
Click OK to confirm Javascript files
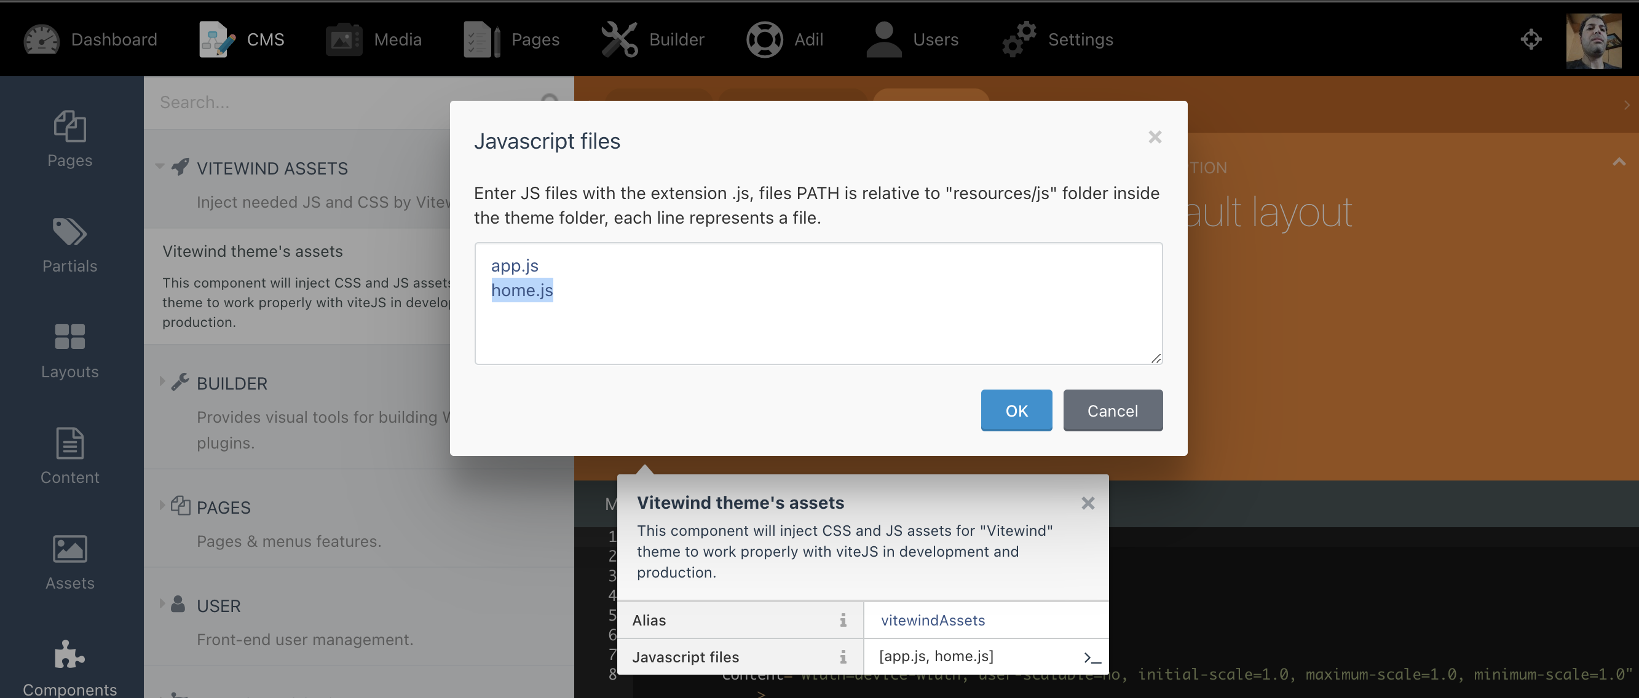(1016, 410)
